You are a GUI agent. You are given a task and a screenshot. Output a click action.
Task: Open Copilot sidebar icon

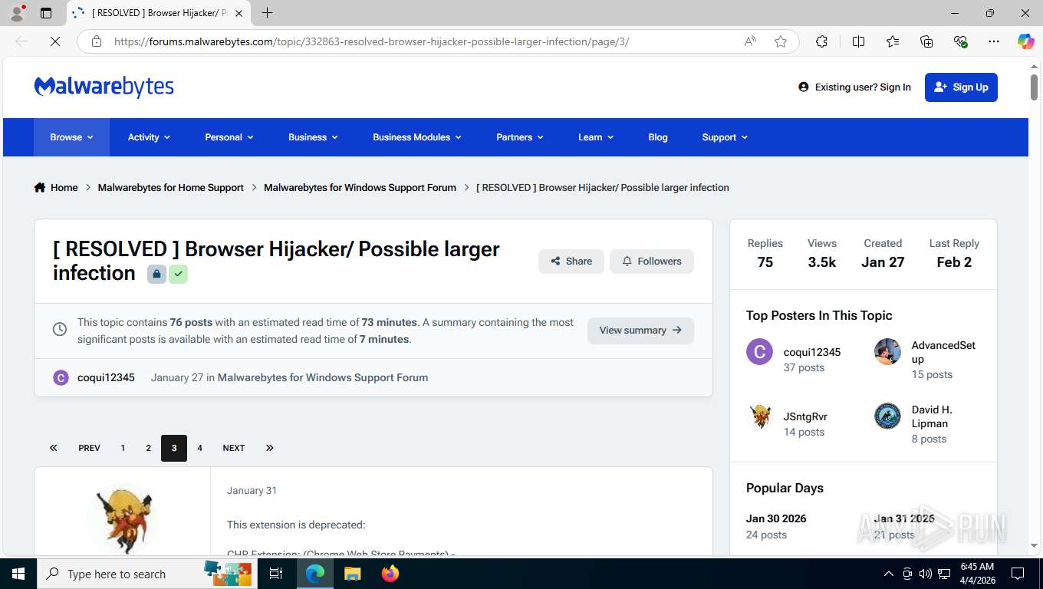coord(1025,41)
